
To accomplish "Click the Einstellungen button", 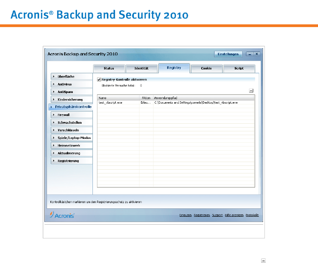I will (x=228, y=54).
